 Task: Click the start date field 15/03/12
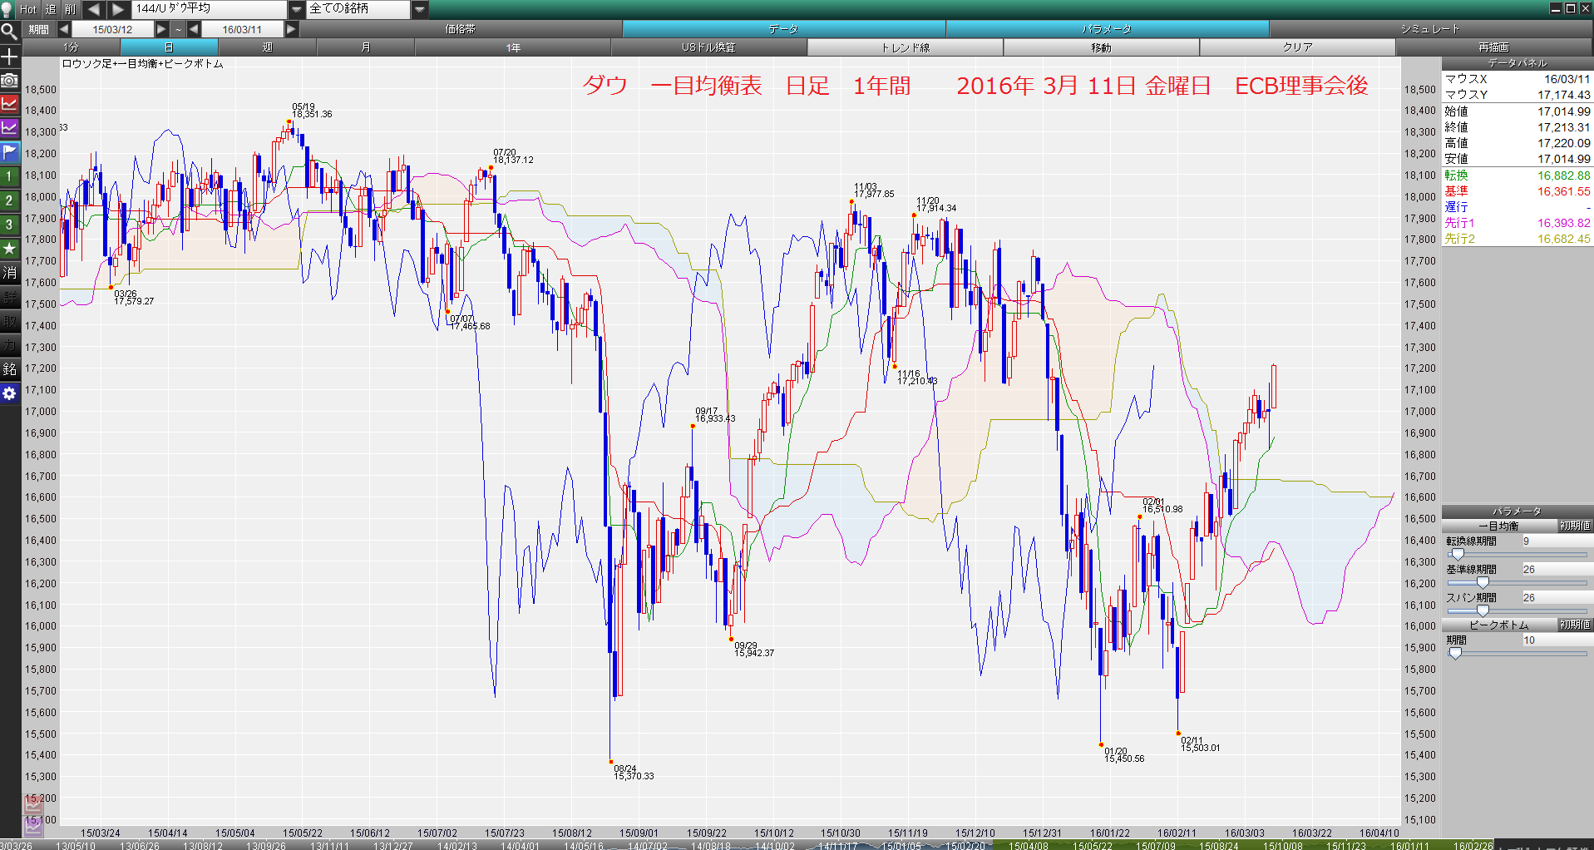(x=112, y=29)
